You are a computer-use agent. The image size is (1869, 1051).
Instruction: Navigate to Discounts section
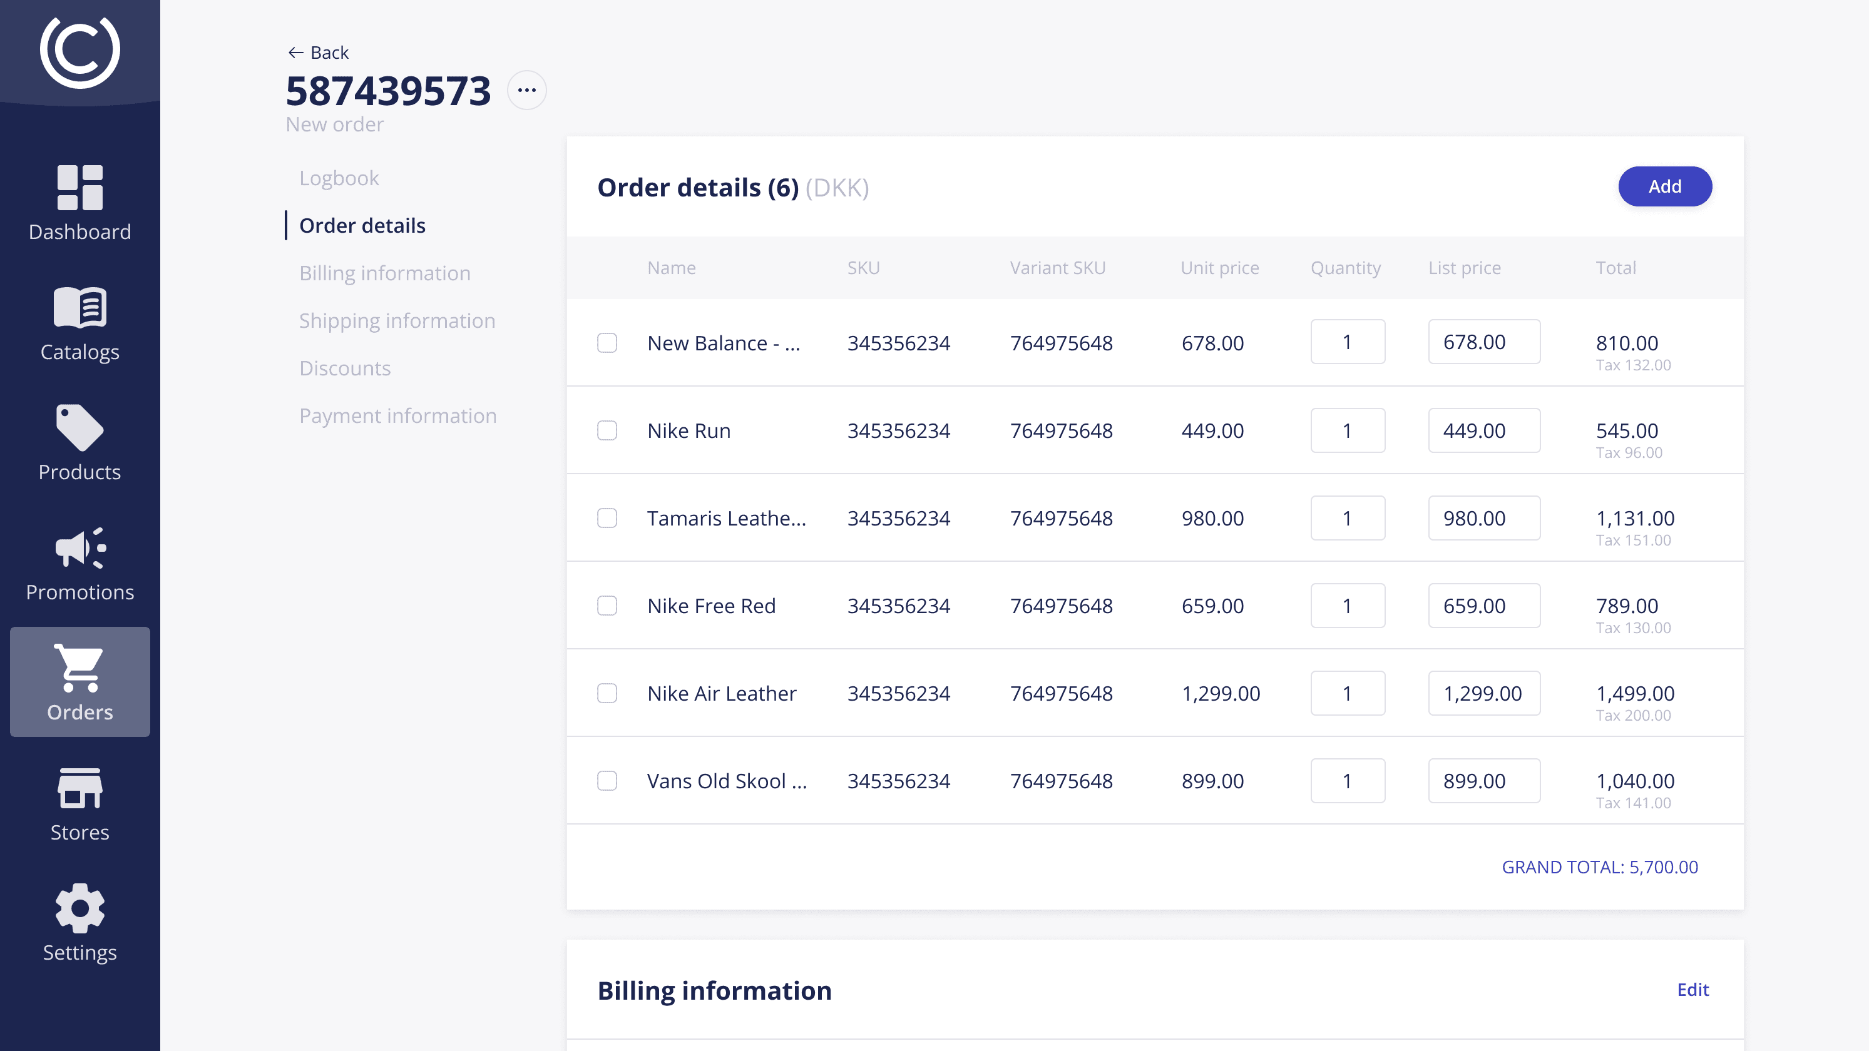[x=345, y=368]
